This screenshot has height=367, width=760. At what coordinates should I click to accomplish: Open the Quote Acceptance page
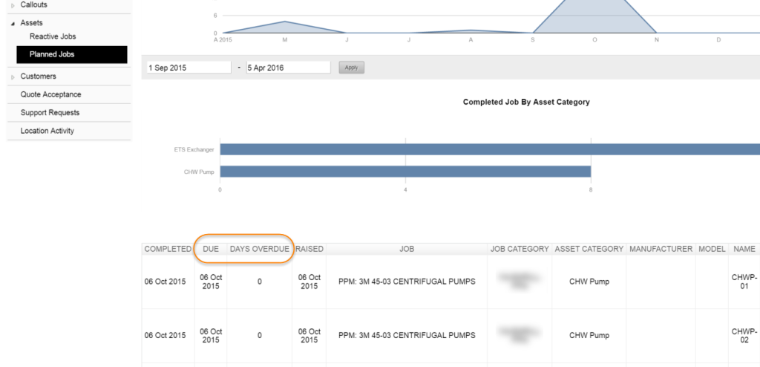point(51,94)
